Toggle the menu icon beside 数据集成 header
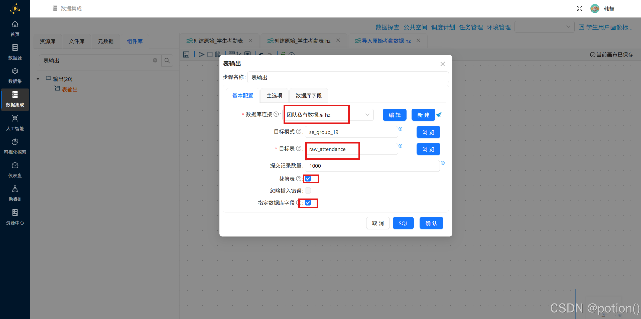Screen dimensions: 641x319 [x=55, y=8]
